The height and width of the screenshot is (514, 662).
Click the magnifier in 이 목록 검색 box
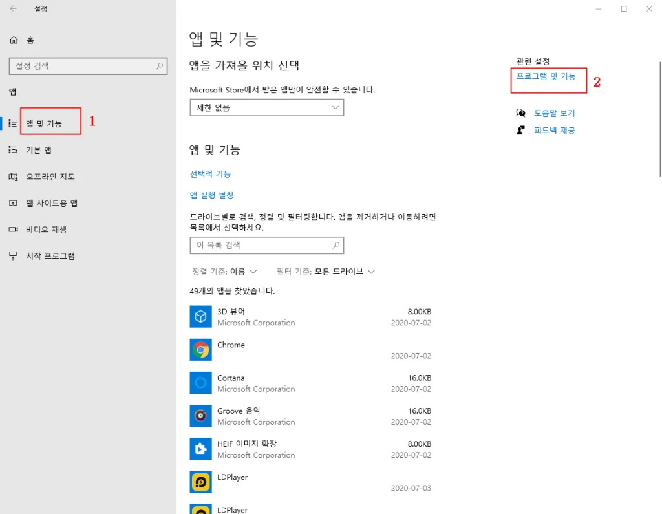tap(336, 245)
